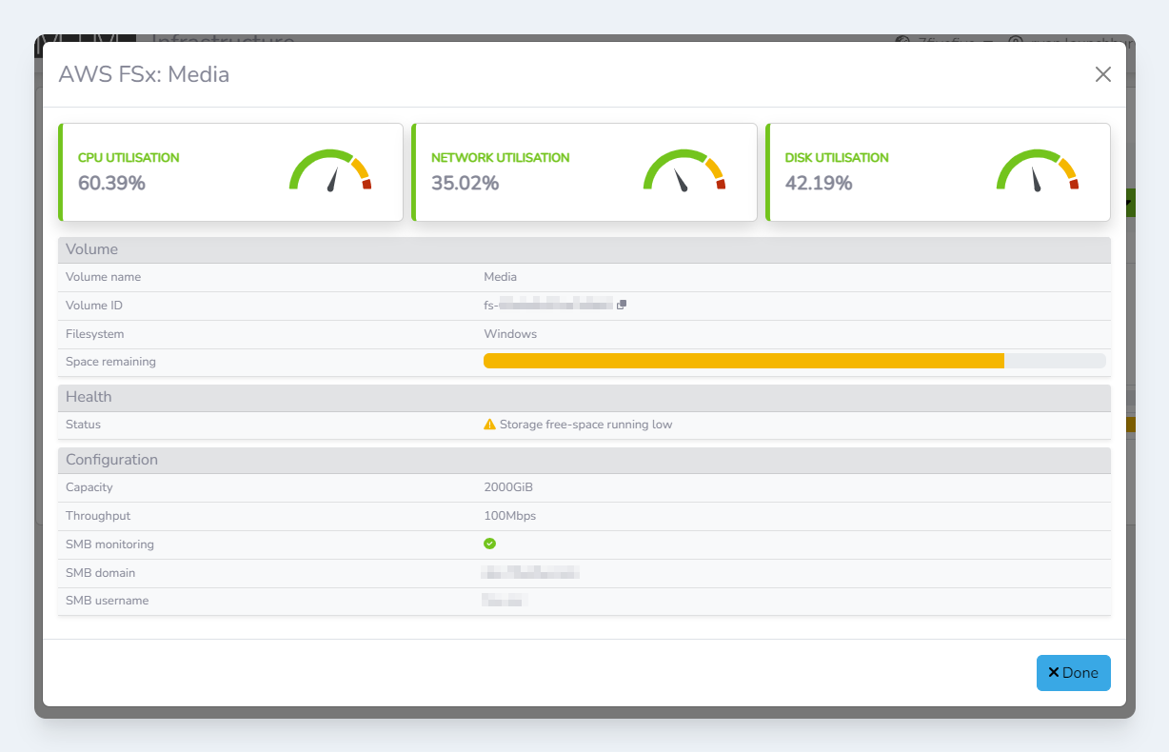This screenshot has height=752, width=1169.
Task: Close the AWS FSx Media dialog
Action: 1102,74
